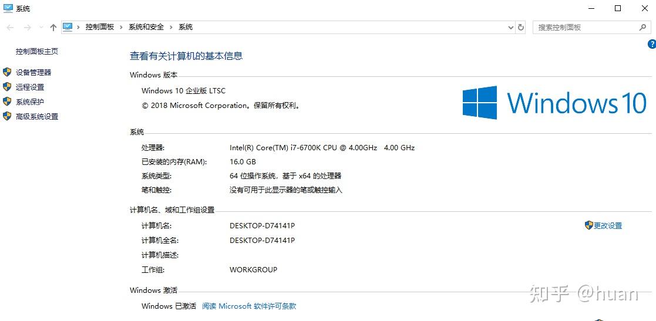This screenshot has width=656, height=321.
Task: Expand the address bar history dropdown
Action: click(x=511, y=28)
